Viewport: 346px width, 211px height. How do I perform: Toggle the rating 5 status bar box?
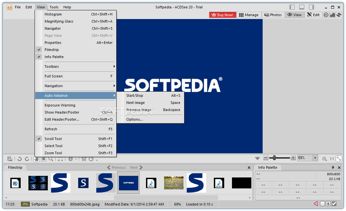pos(328,204)
